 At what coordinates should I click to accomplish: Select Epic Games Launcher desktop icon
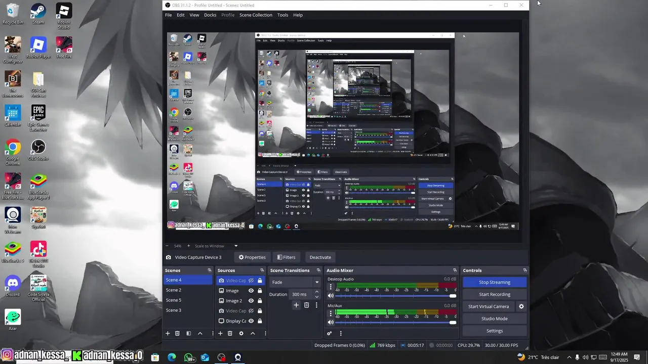38,119
